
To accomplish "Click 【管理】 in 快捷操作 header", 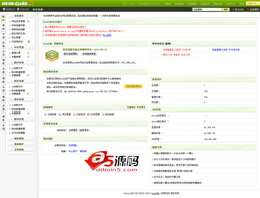I will point(141,107).
